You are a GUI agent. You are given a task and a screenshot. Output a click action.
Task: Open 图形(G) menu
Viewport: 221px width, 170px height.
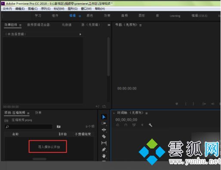[73, 9]
